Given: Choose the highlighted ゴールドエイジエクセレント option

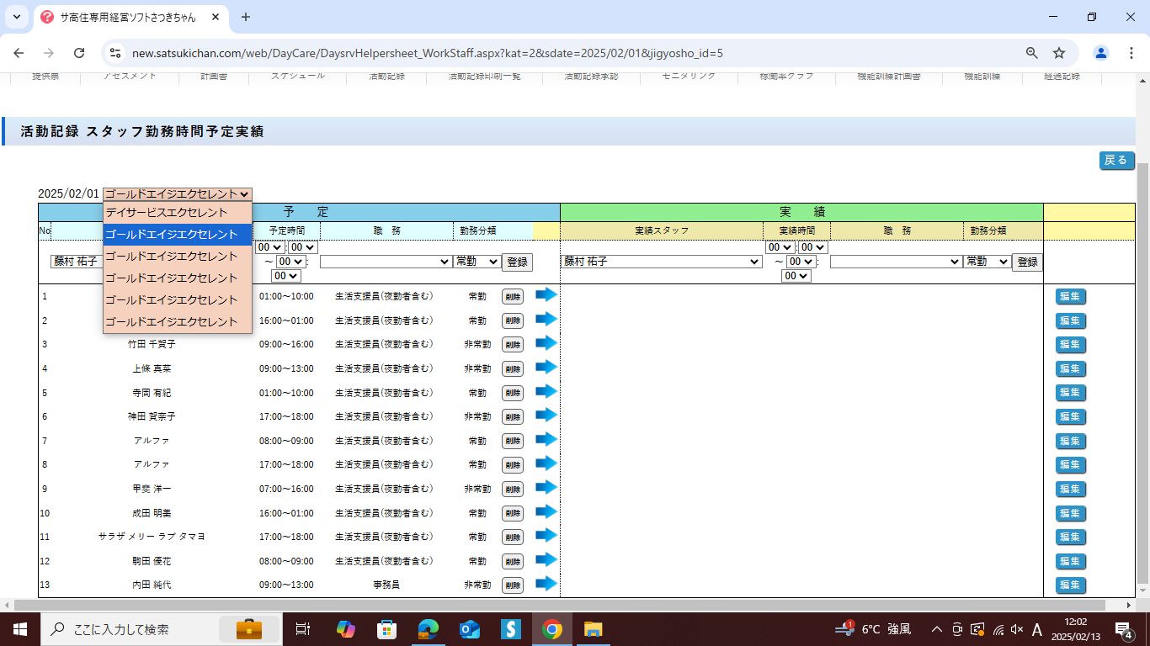Looking at the screenshot, I should click(x=172, y=235).
